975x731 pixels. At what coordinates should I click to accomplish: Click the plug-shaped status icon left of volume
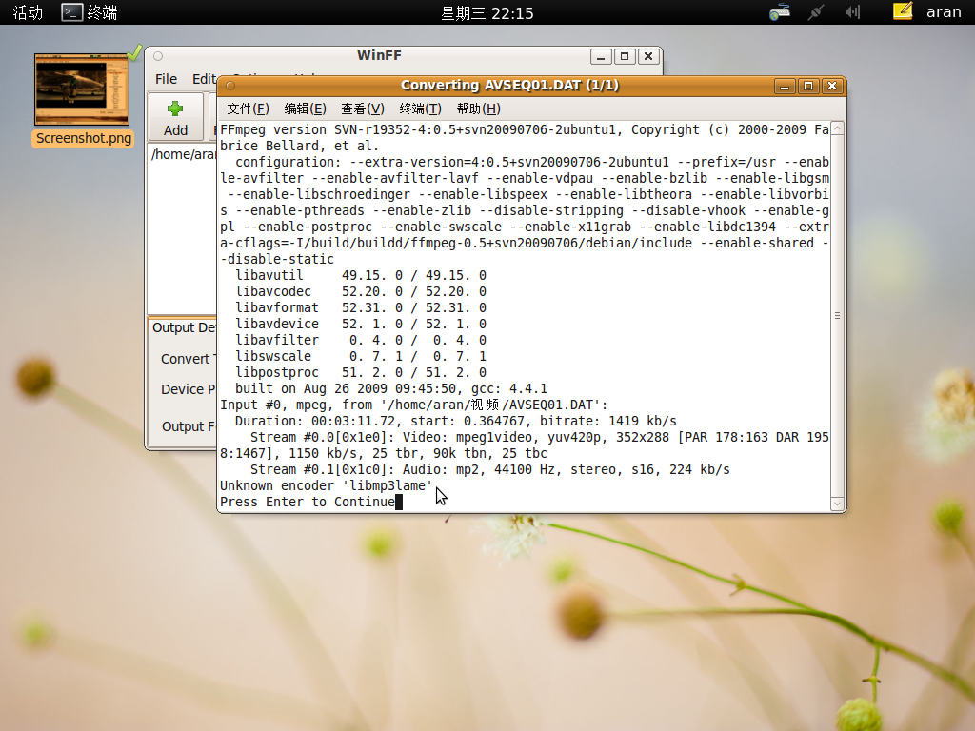click(816, 11)
